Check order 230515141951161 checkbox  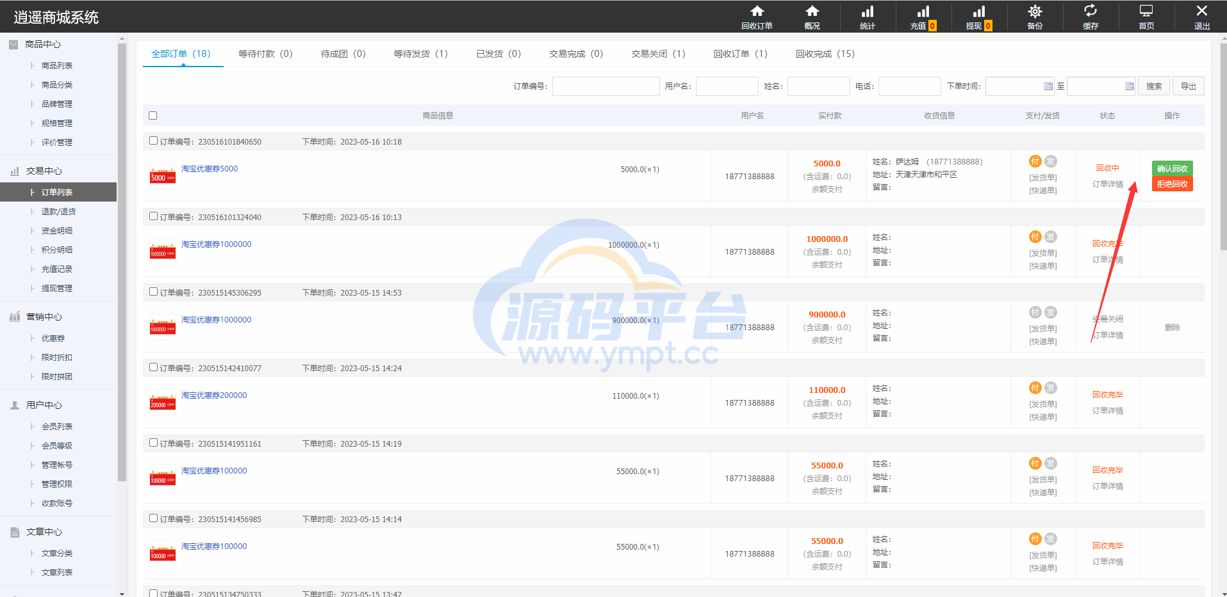153,443
